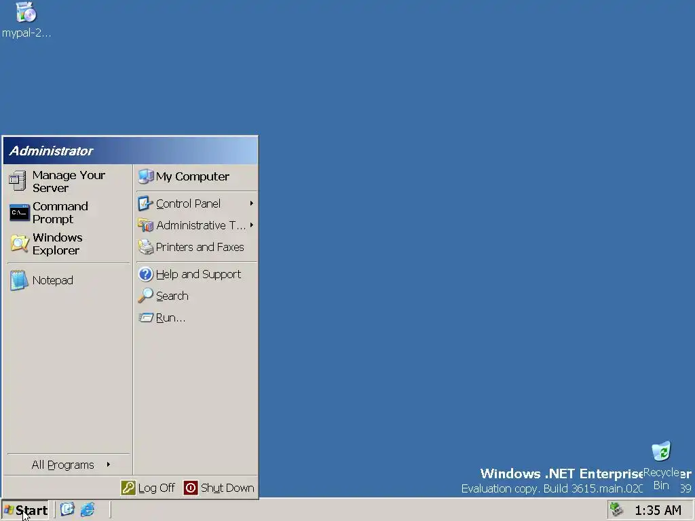Open All Programs label
695x521 pixels.
(x=63, y=465)
